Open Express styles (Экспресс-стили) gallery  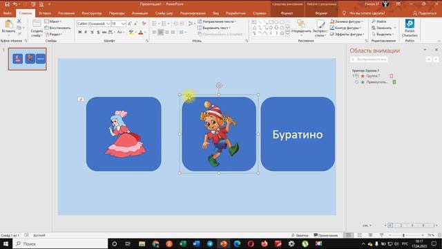click(320, 28)
